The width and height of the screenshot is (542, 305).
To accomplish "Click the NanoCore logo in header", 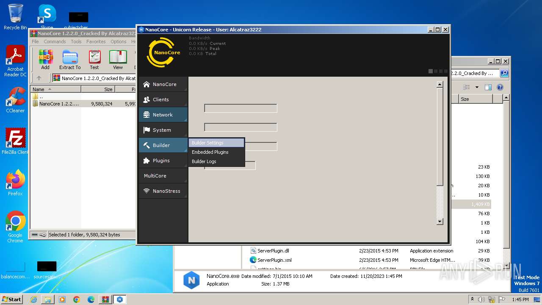I will tap(163, 53).
